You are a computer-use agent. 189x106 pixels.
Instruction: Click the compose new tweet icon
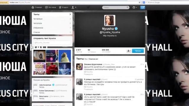pyautogui.click(x=143, y=7)
